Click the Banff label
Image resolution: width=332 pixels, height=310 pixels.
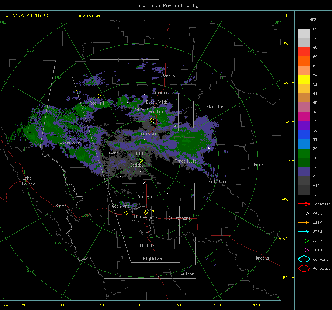click(61, 205)
